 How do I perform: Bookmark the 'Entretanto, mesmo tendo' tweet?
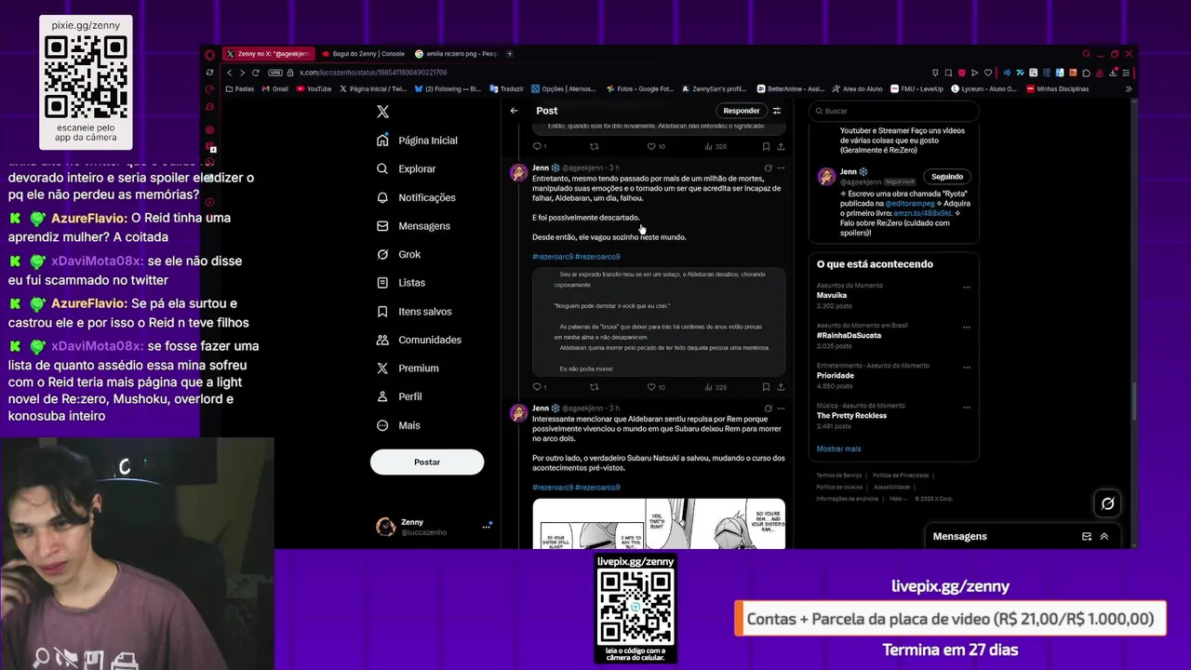click(766, 387)
